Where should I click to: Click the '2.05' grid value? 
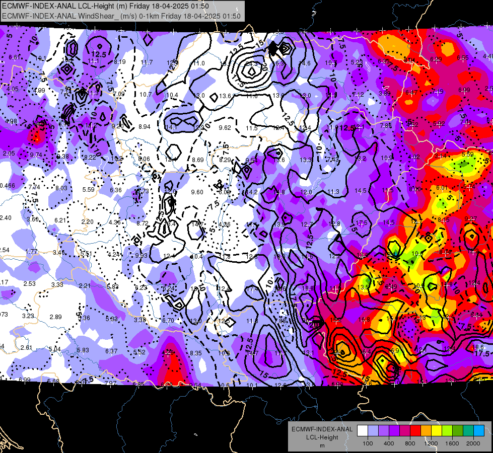[x=9, y=154]
